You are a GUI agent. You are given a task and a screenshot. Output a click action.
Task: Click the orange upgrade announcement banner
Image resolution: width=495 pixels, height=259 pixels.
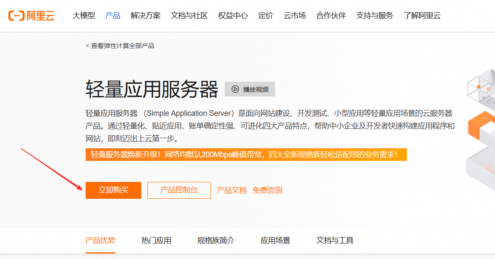pyautogui.click(x=246, y=155)
